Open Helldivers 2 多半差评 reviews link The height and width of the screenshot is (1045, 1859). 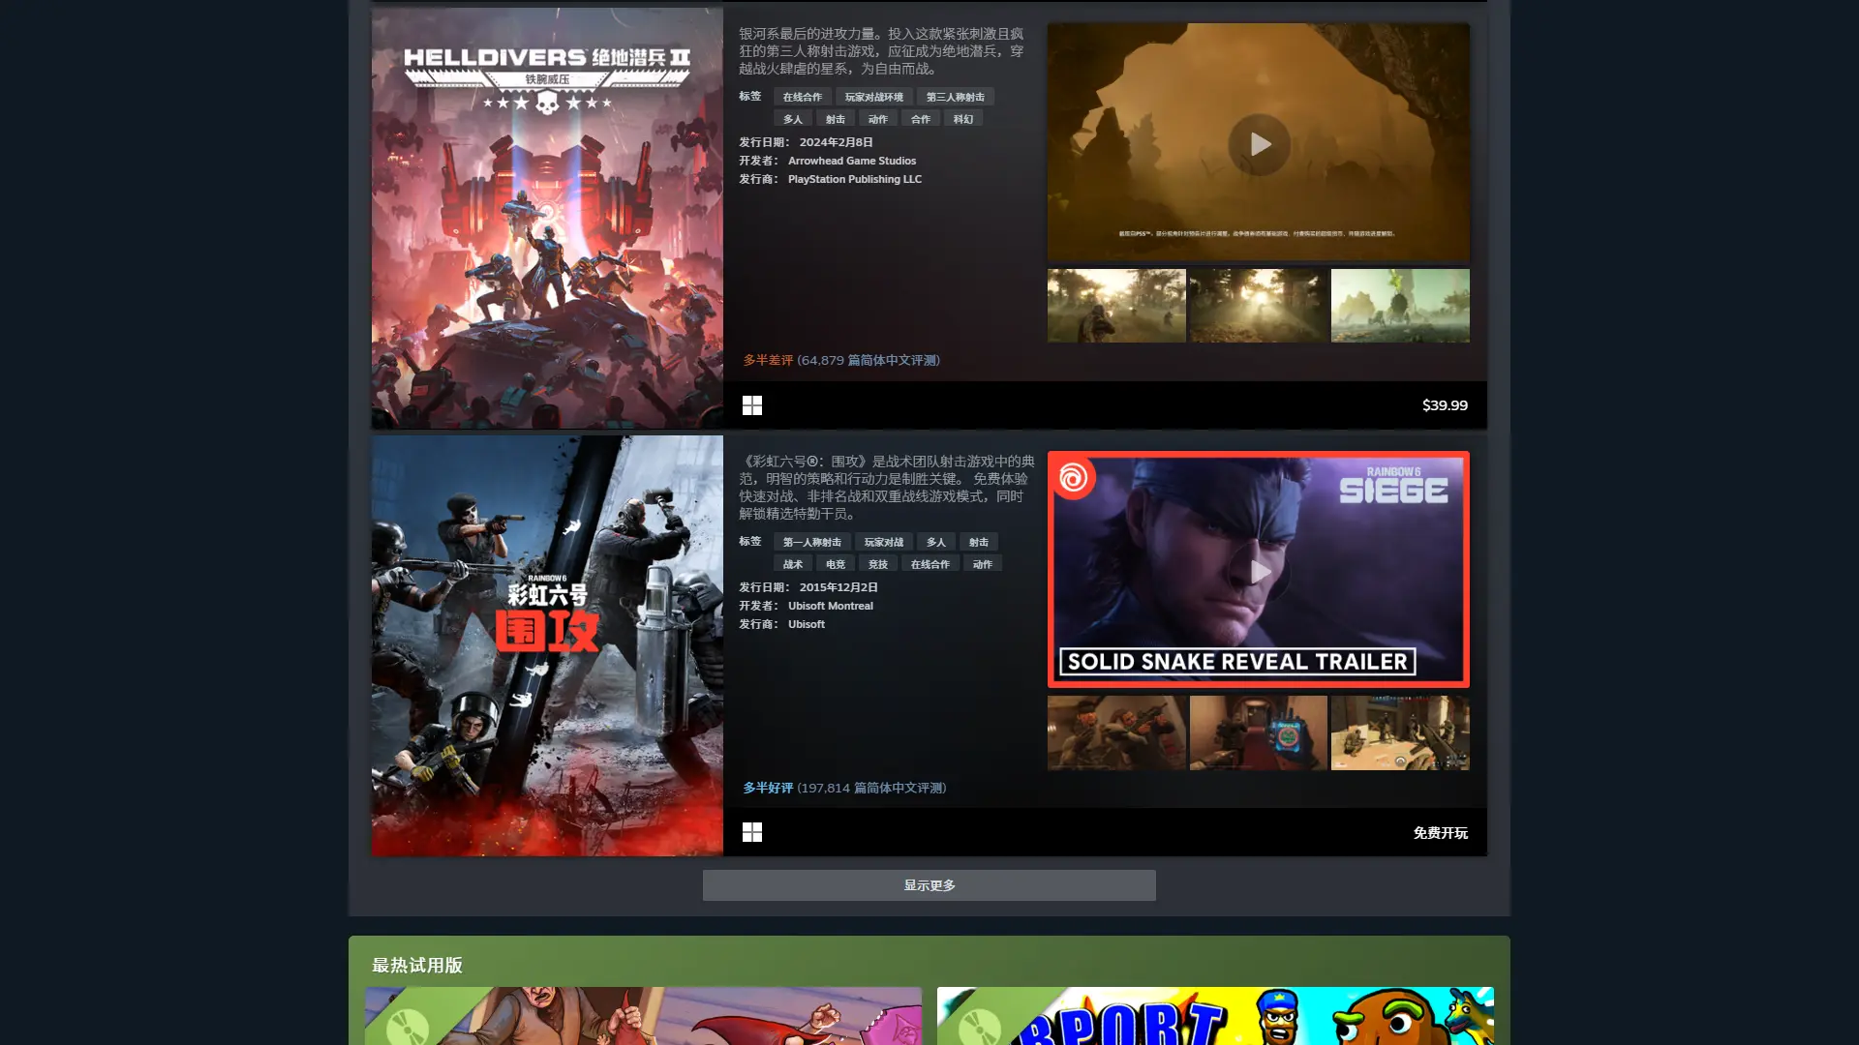click(x=768, y=360)
